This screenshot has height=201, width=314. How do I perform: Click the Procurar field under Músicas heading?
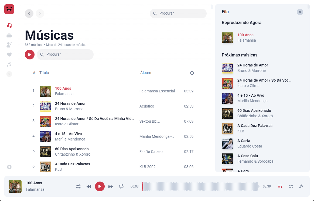pos(65,55)
